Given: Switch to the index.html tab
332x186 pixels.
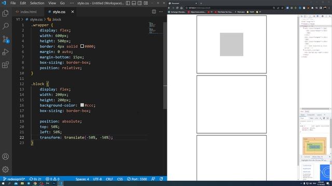Looking at the screenshot, I should pyautogui.click(x=26, y=11).
